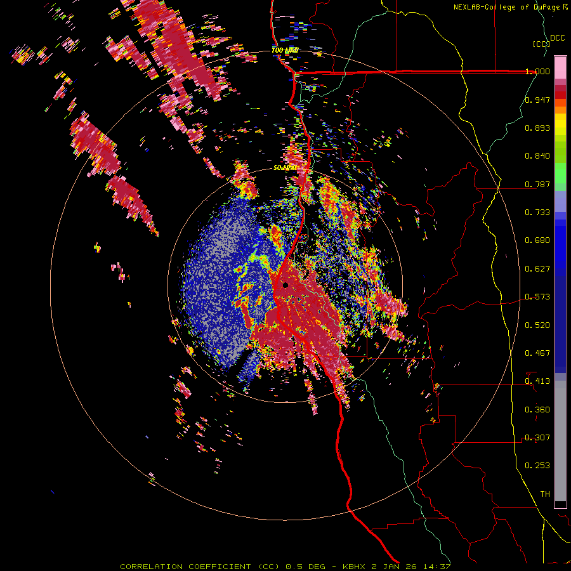Select the 0.627 scale value
Screen dimensions: 571x571
coord(537,269)
